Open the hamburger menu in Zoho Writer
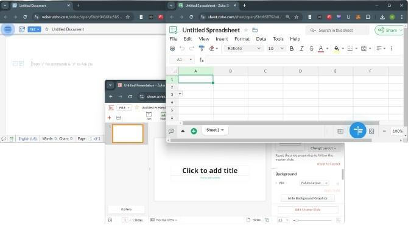 coord(7,29)
